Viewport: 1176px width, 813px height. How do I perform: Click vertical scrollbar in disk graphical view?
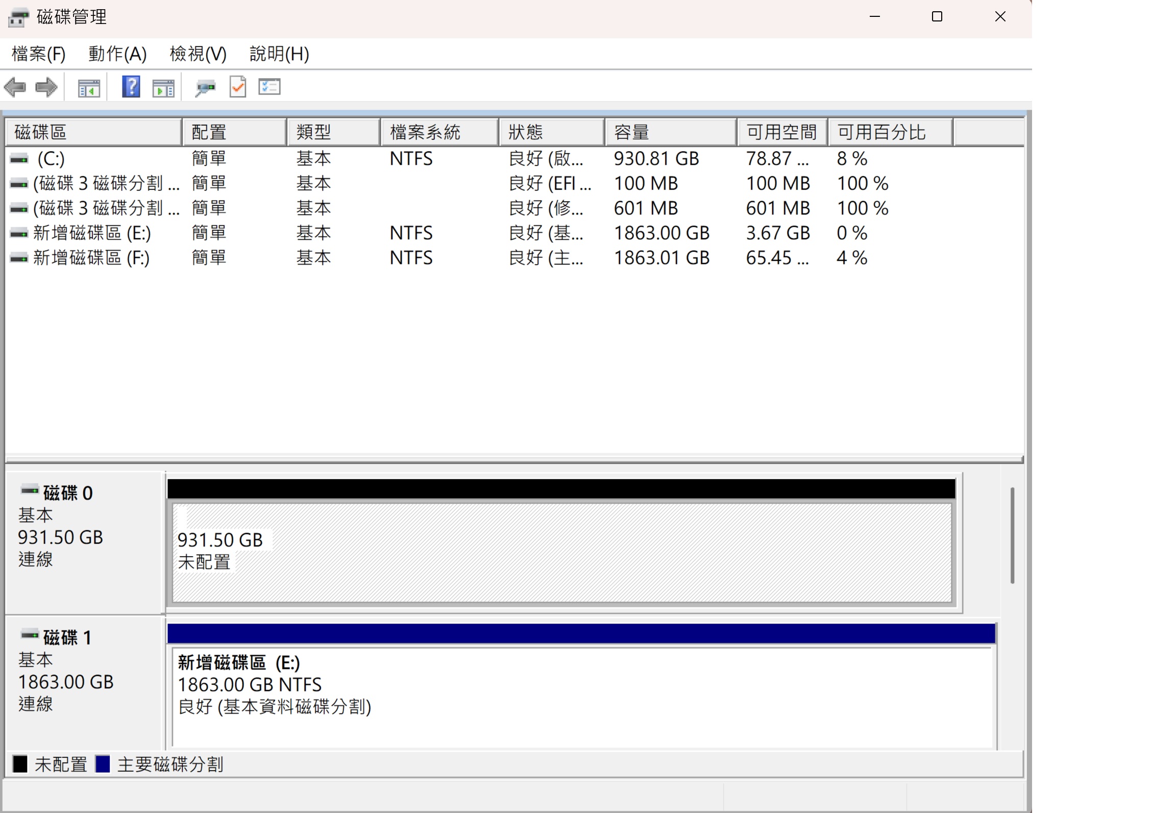(x=1012, y=535)
